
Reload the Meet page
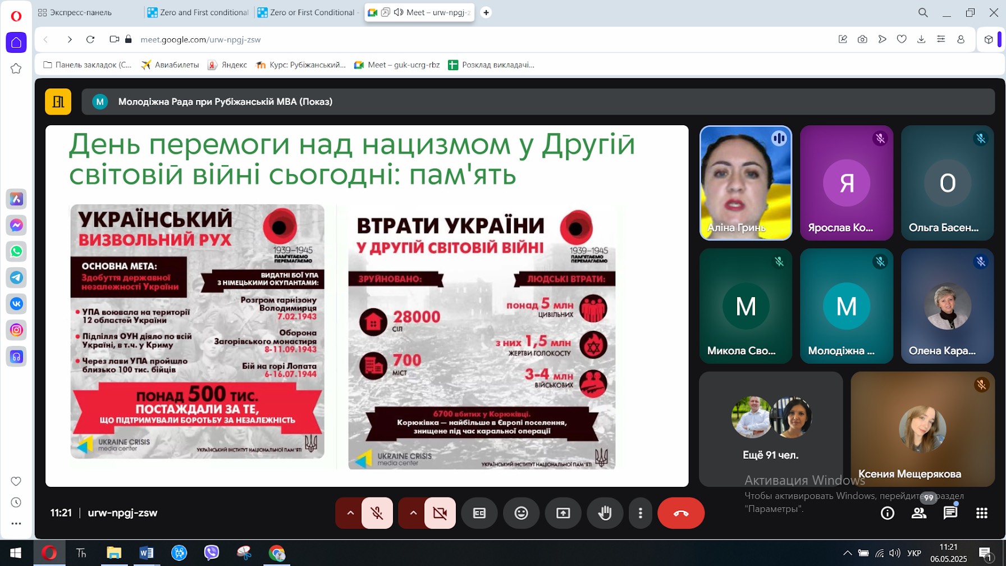click(90, 39)
